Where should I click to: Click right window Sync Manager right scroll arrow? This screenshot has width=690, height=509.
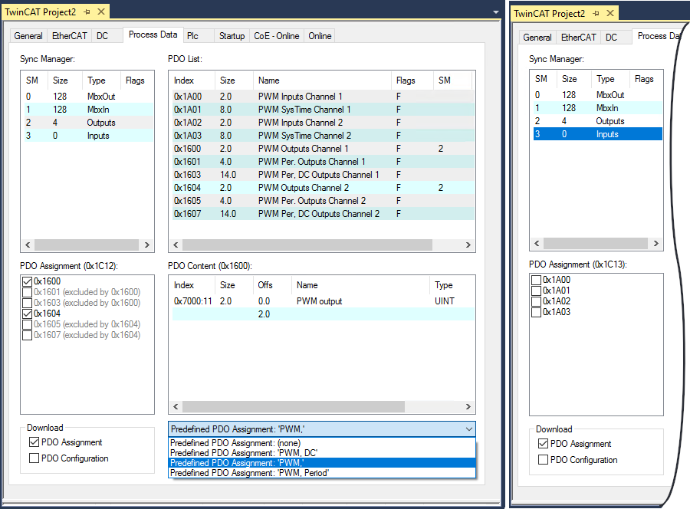click(x=656, y=243)
